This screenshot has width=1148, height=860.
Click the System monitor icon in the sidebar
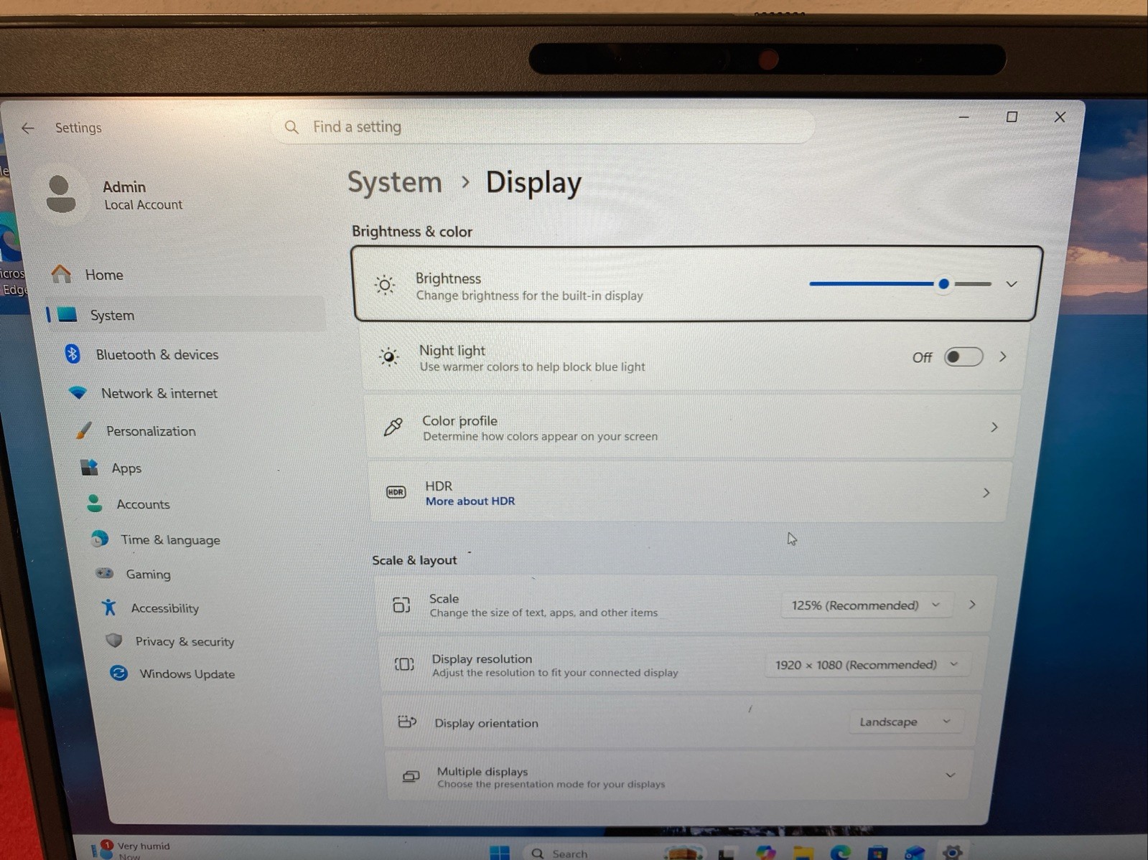[x=67, y=314]
